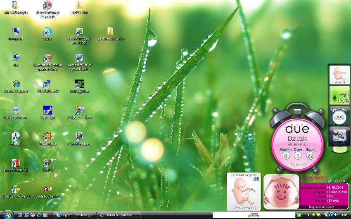
Task: Click the GIMP 2 desktop icon
Action: [x=47, y=163]
